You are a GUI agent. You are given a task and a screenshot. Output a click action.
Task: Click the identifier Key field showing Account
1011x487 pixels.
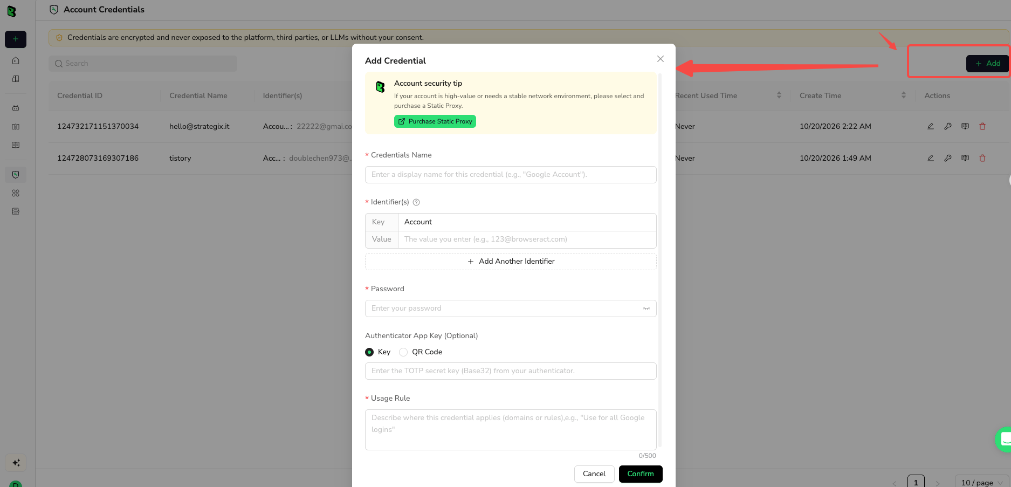point(527,222)
